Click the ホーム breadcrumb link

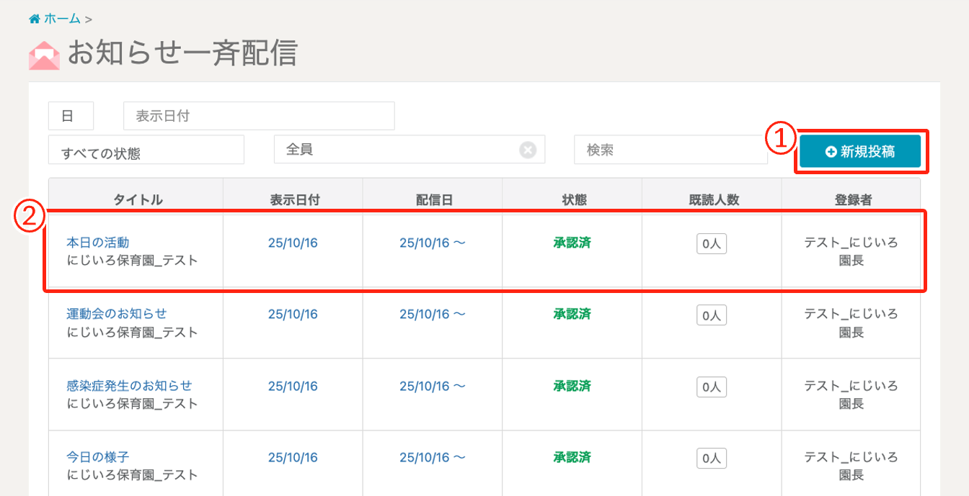[x=63, y=19]
